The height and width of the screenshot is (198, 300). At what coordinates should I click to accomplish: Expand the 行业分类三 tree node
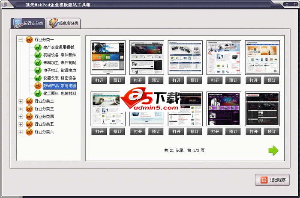pos(21,109)
